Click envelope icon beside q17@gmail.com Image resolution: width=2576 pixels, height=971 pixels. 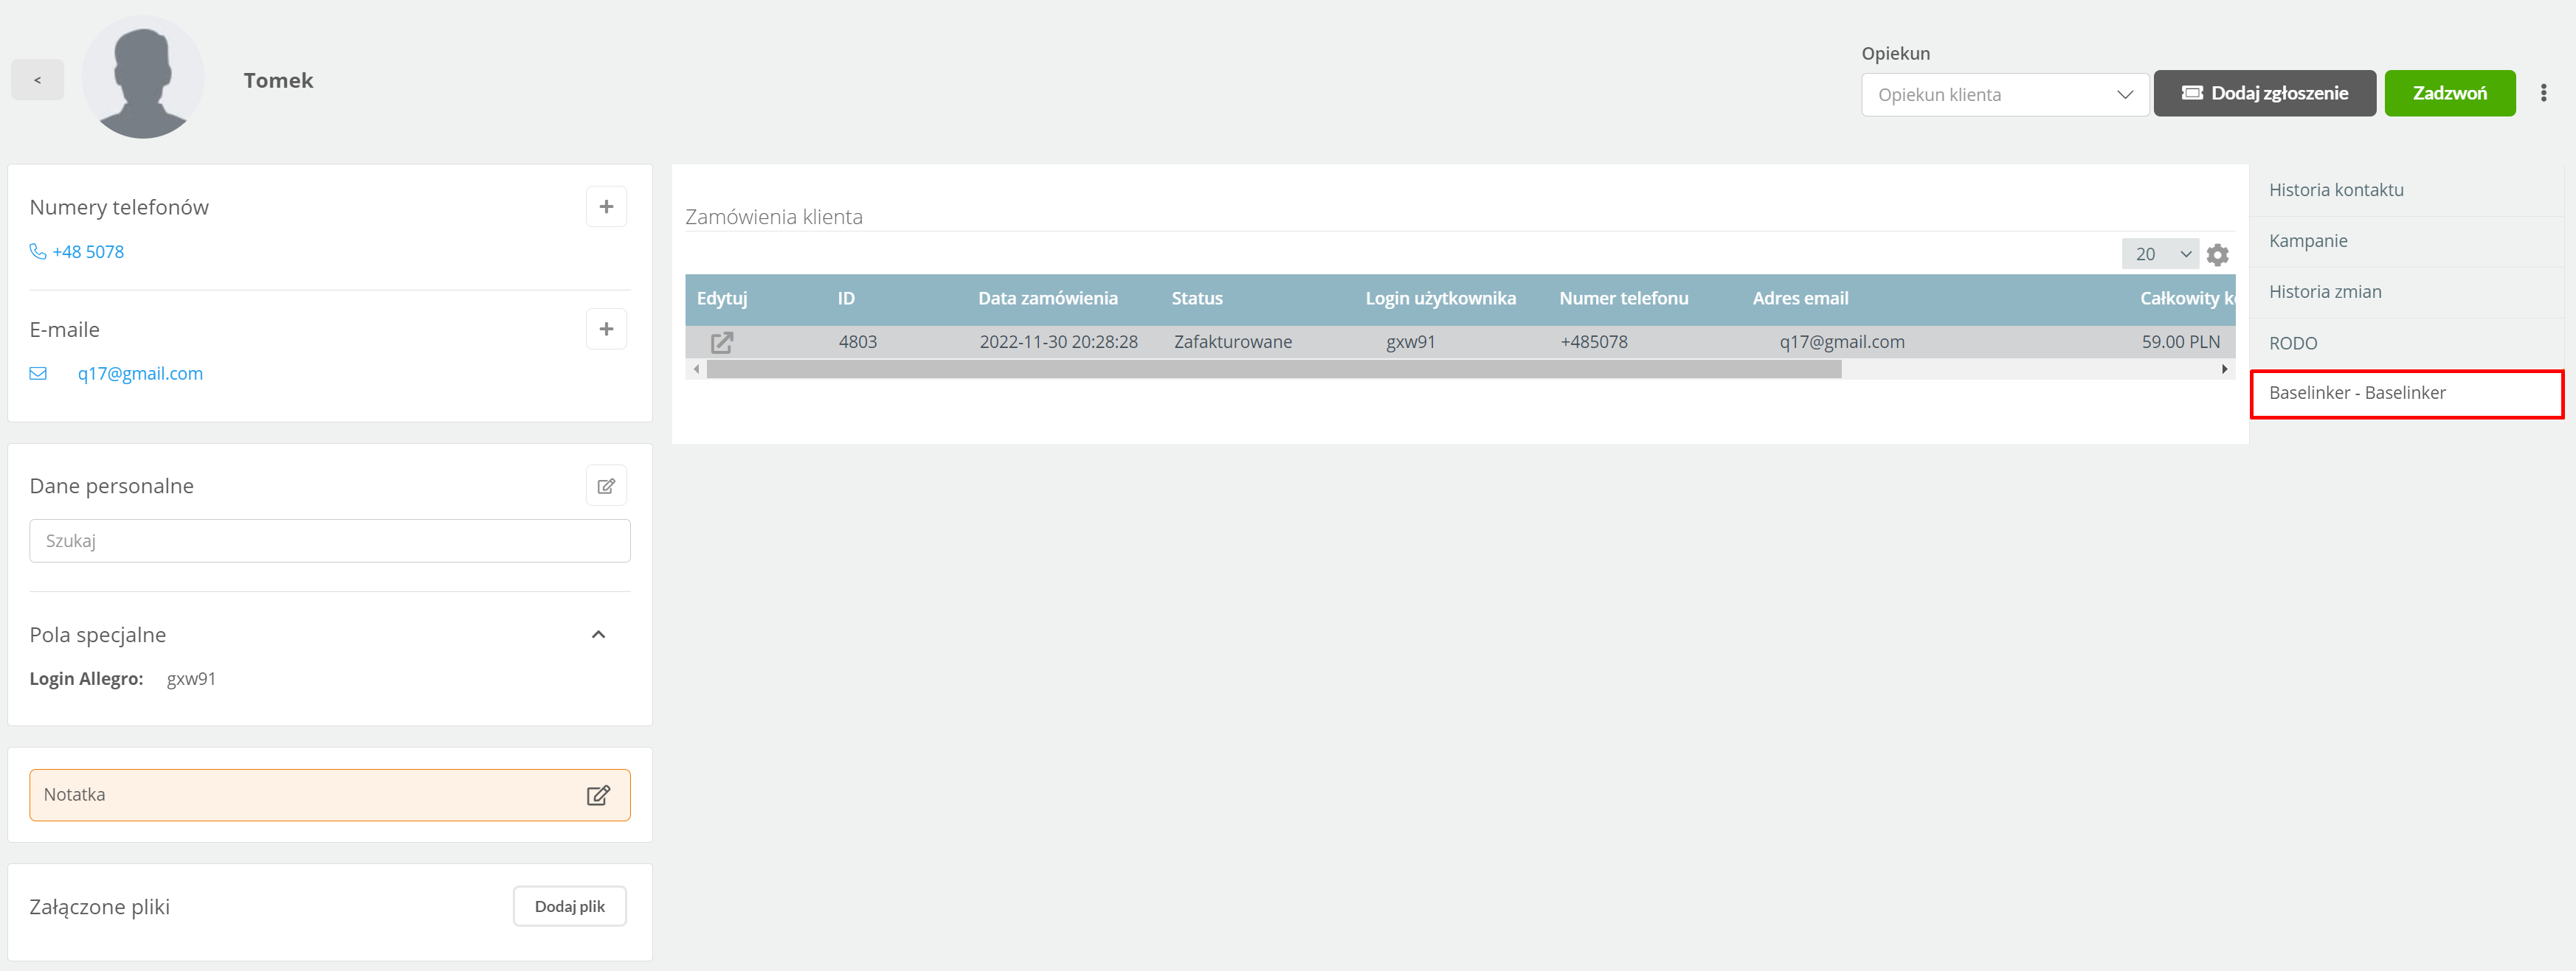(38, 374)
